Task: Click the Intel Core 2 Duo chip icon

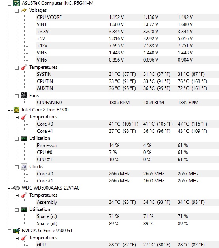Action: point(17,110)
